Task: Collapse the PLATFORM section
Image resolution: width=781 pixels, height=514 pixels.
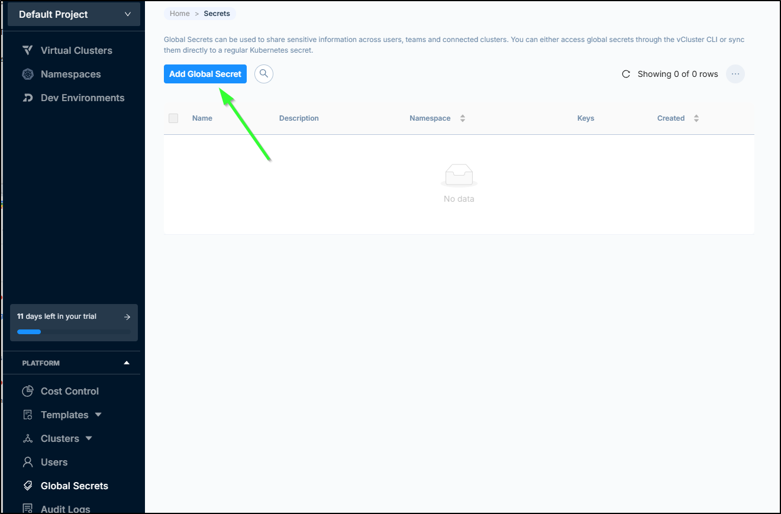Action: (126, 363)
